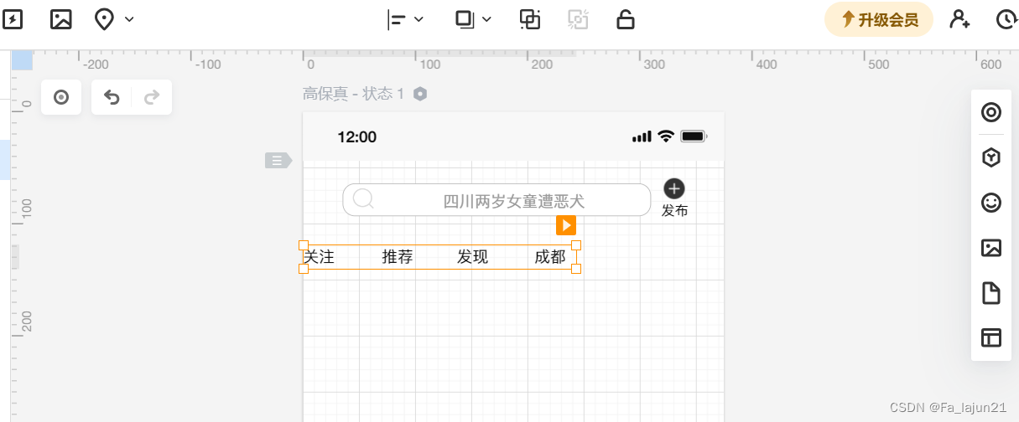Select the 关注 tab
Screen dimensions: 1019x422
click(319, 257)
